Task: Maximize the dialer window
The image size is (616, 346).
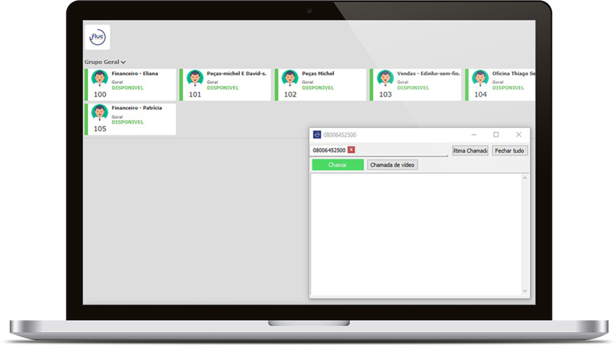Action: point(496,135)
